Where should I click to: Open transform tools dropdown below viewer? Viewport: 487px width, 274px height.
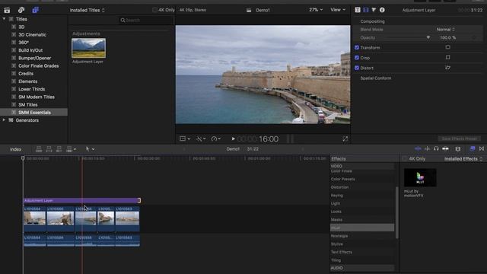(185, 139)
